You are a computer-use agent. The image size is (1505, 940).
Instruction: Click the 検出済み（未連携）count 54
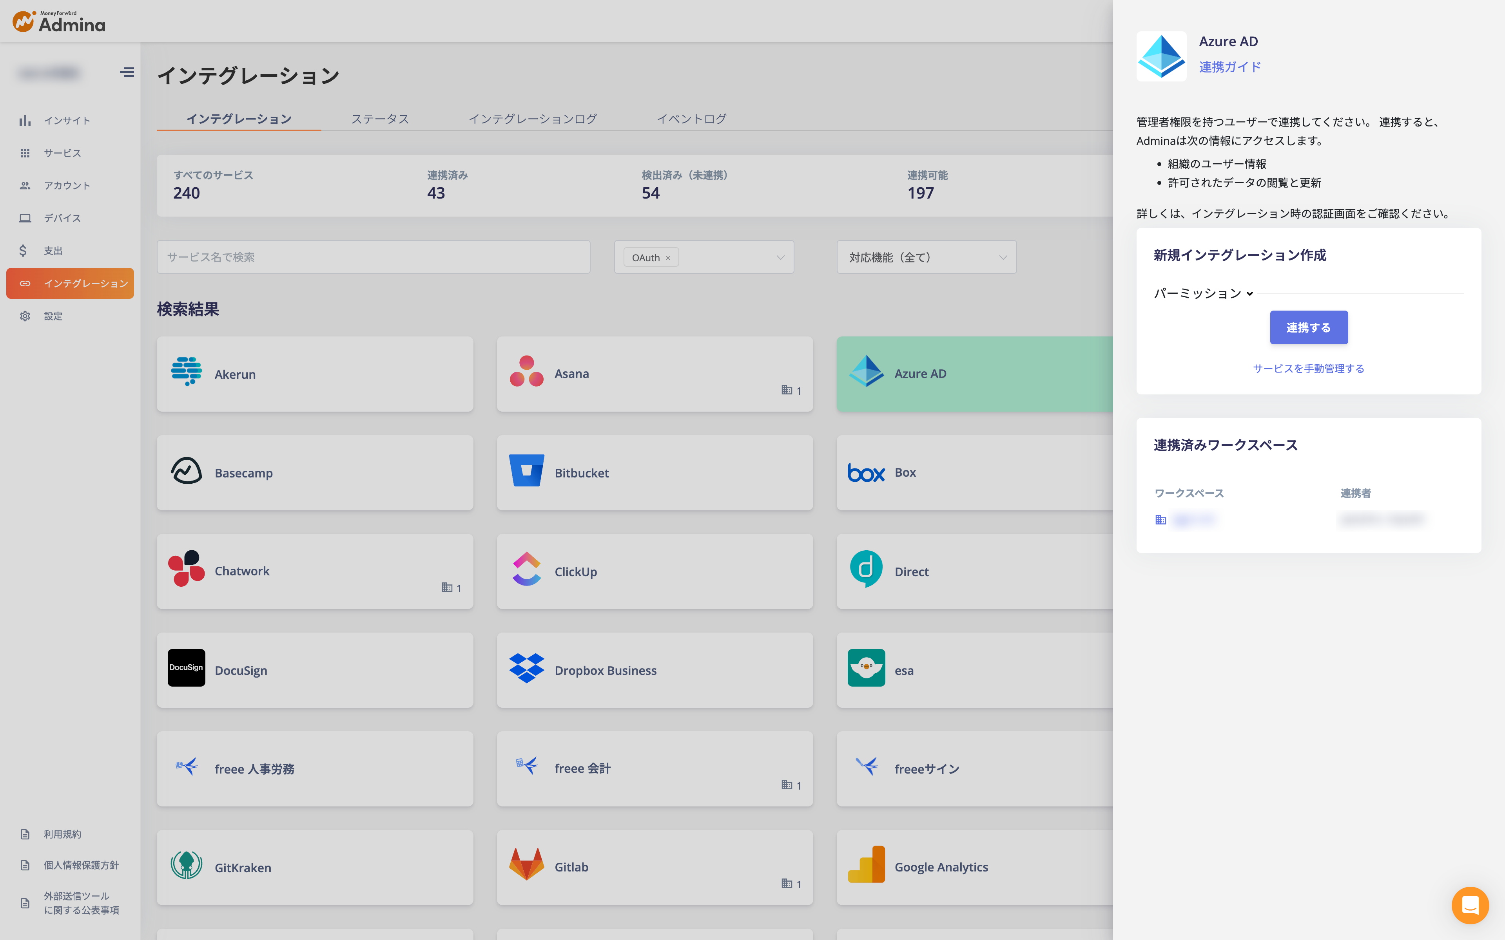tap(651, 193)
